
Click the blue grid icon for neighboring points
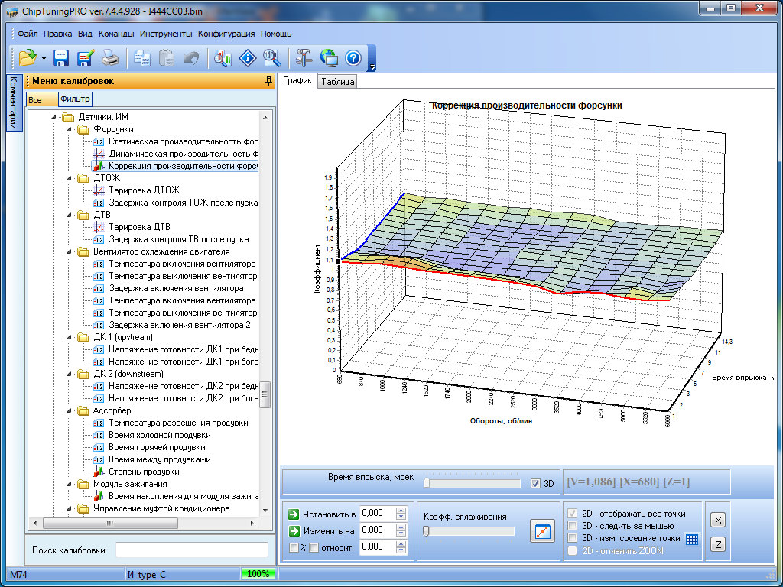691,539
